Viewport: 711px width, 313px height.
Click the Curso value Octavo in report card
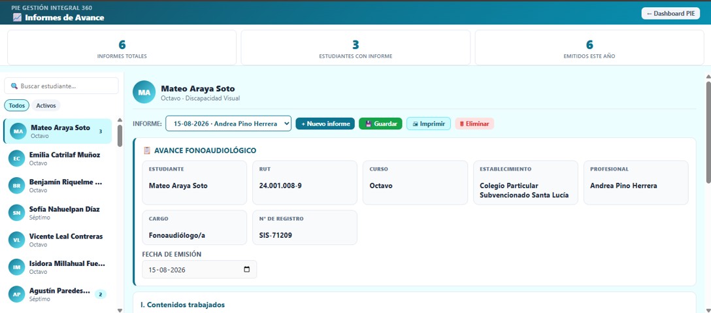point(381,186)
